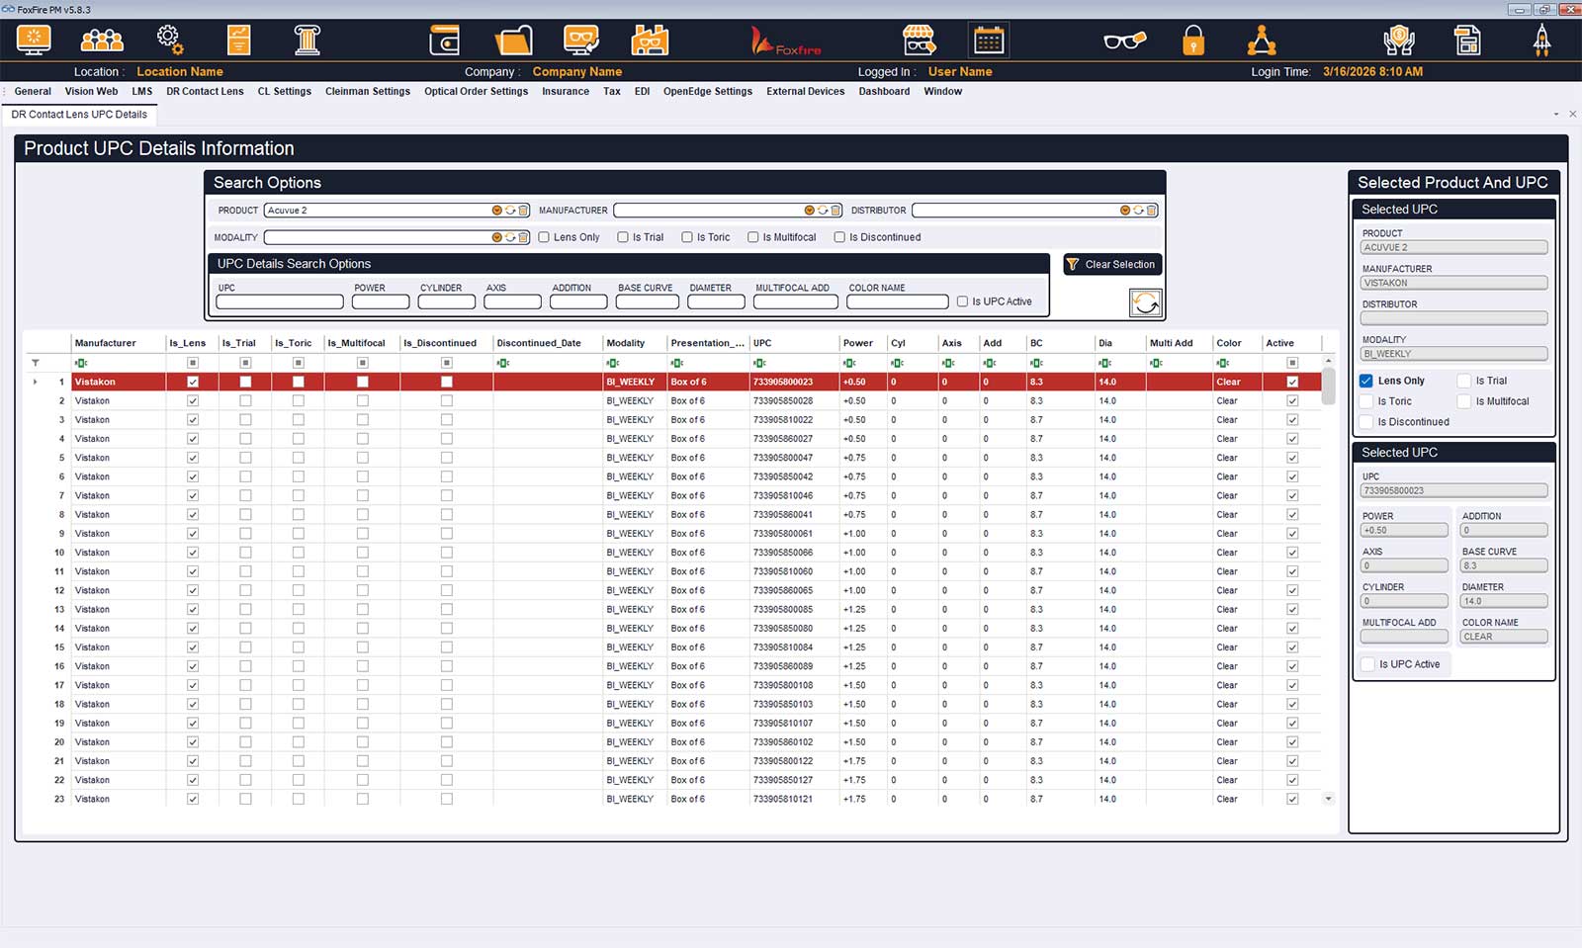1582x948 pixels.
Task: Click refresh icon in Manufacturer search field
Action: [x=823, y=211]
